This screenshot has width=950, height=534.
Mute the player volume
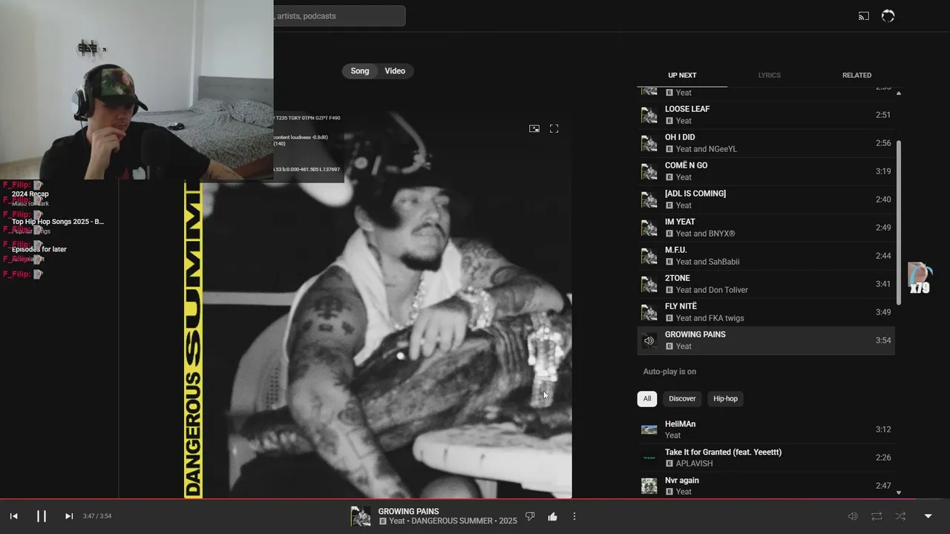click(853, 516)
